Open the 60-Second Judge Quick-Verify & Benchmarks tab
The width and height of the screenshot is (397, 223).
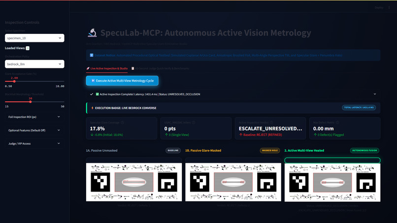coord(160,68)
